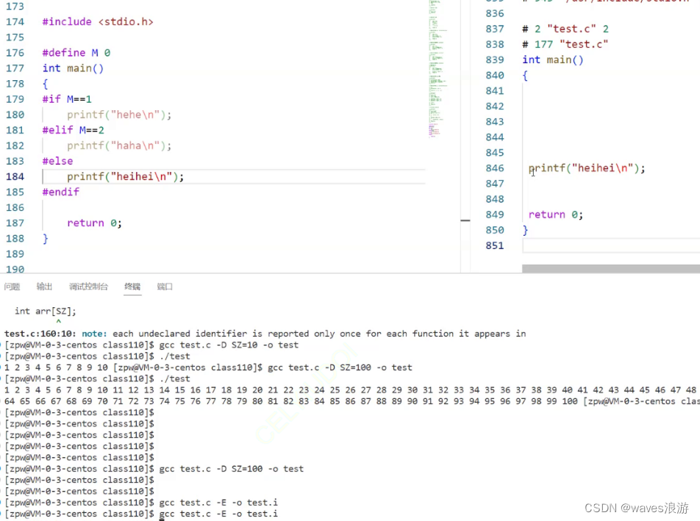The image size is (700, 521).
Task: Click '# 2 "test.c" 2' in right editor
Action: coord(565,29)
